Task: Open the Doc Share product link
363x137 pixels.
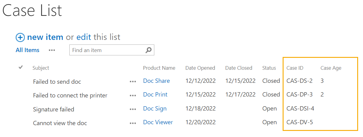Action: (x=156, y=81)
